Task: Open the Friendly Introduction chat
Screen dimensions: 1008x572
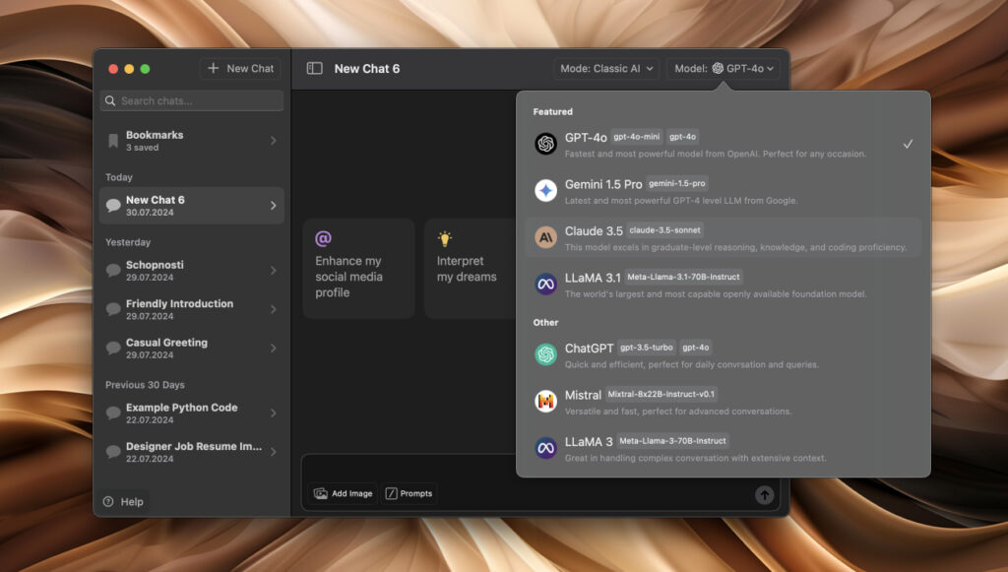Action: (192, 309)
